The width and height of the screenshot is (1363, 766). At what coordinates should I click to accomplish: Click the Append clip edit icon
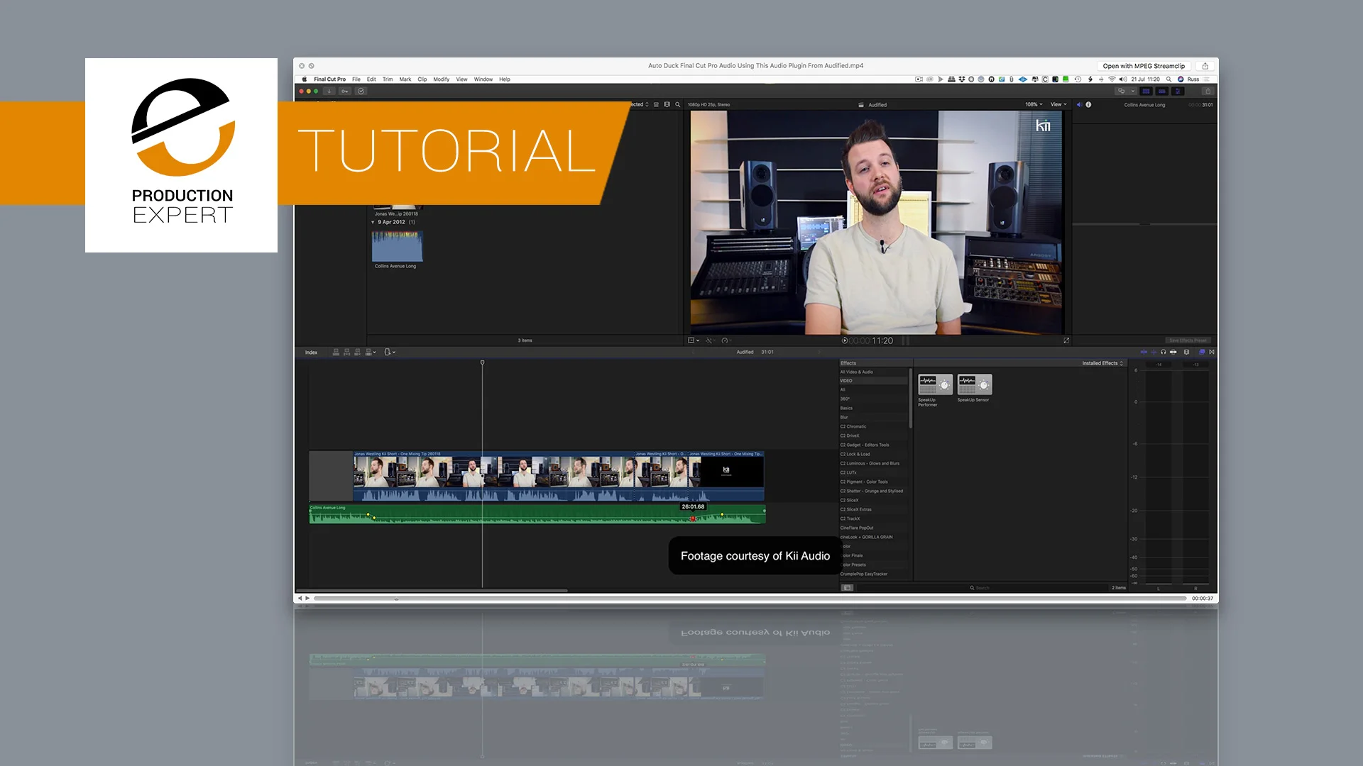click(357, 352)
